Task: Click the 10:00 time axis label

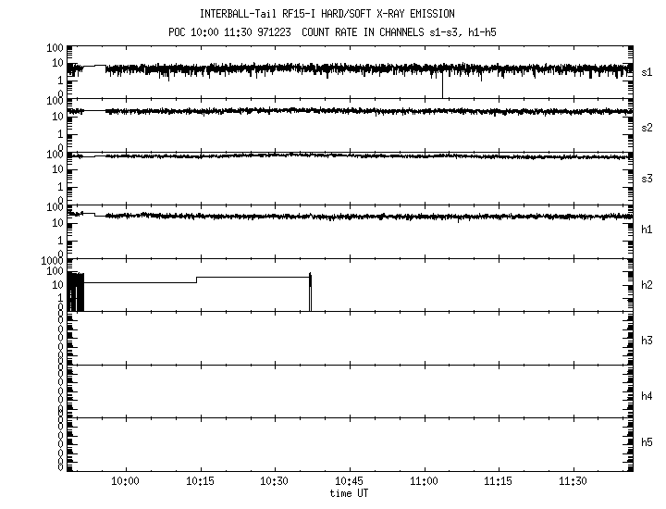Action: tap(125, 481)
